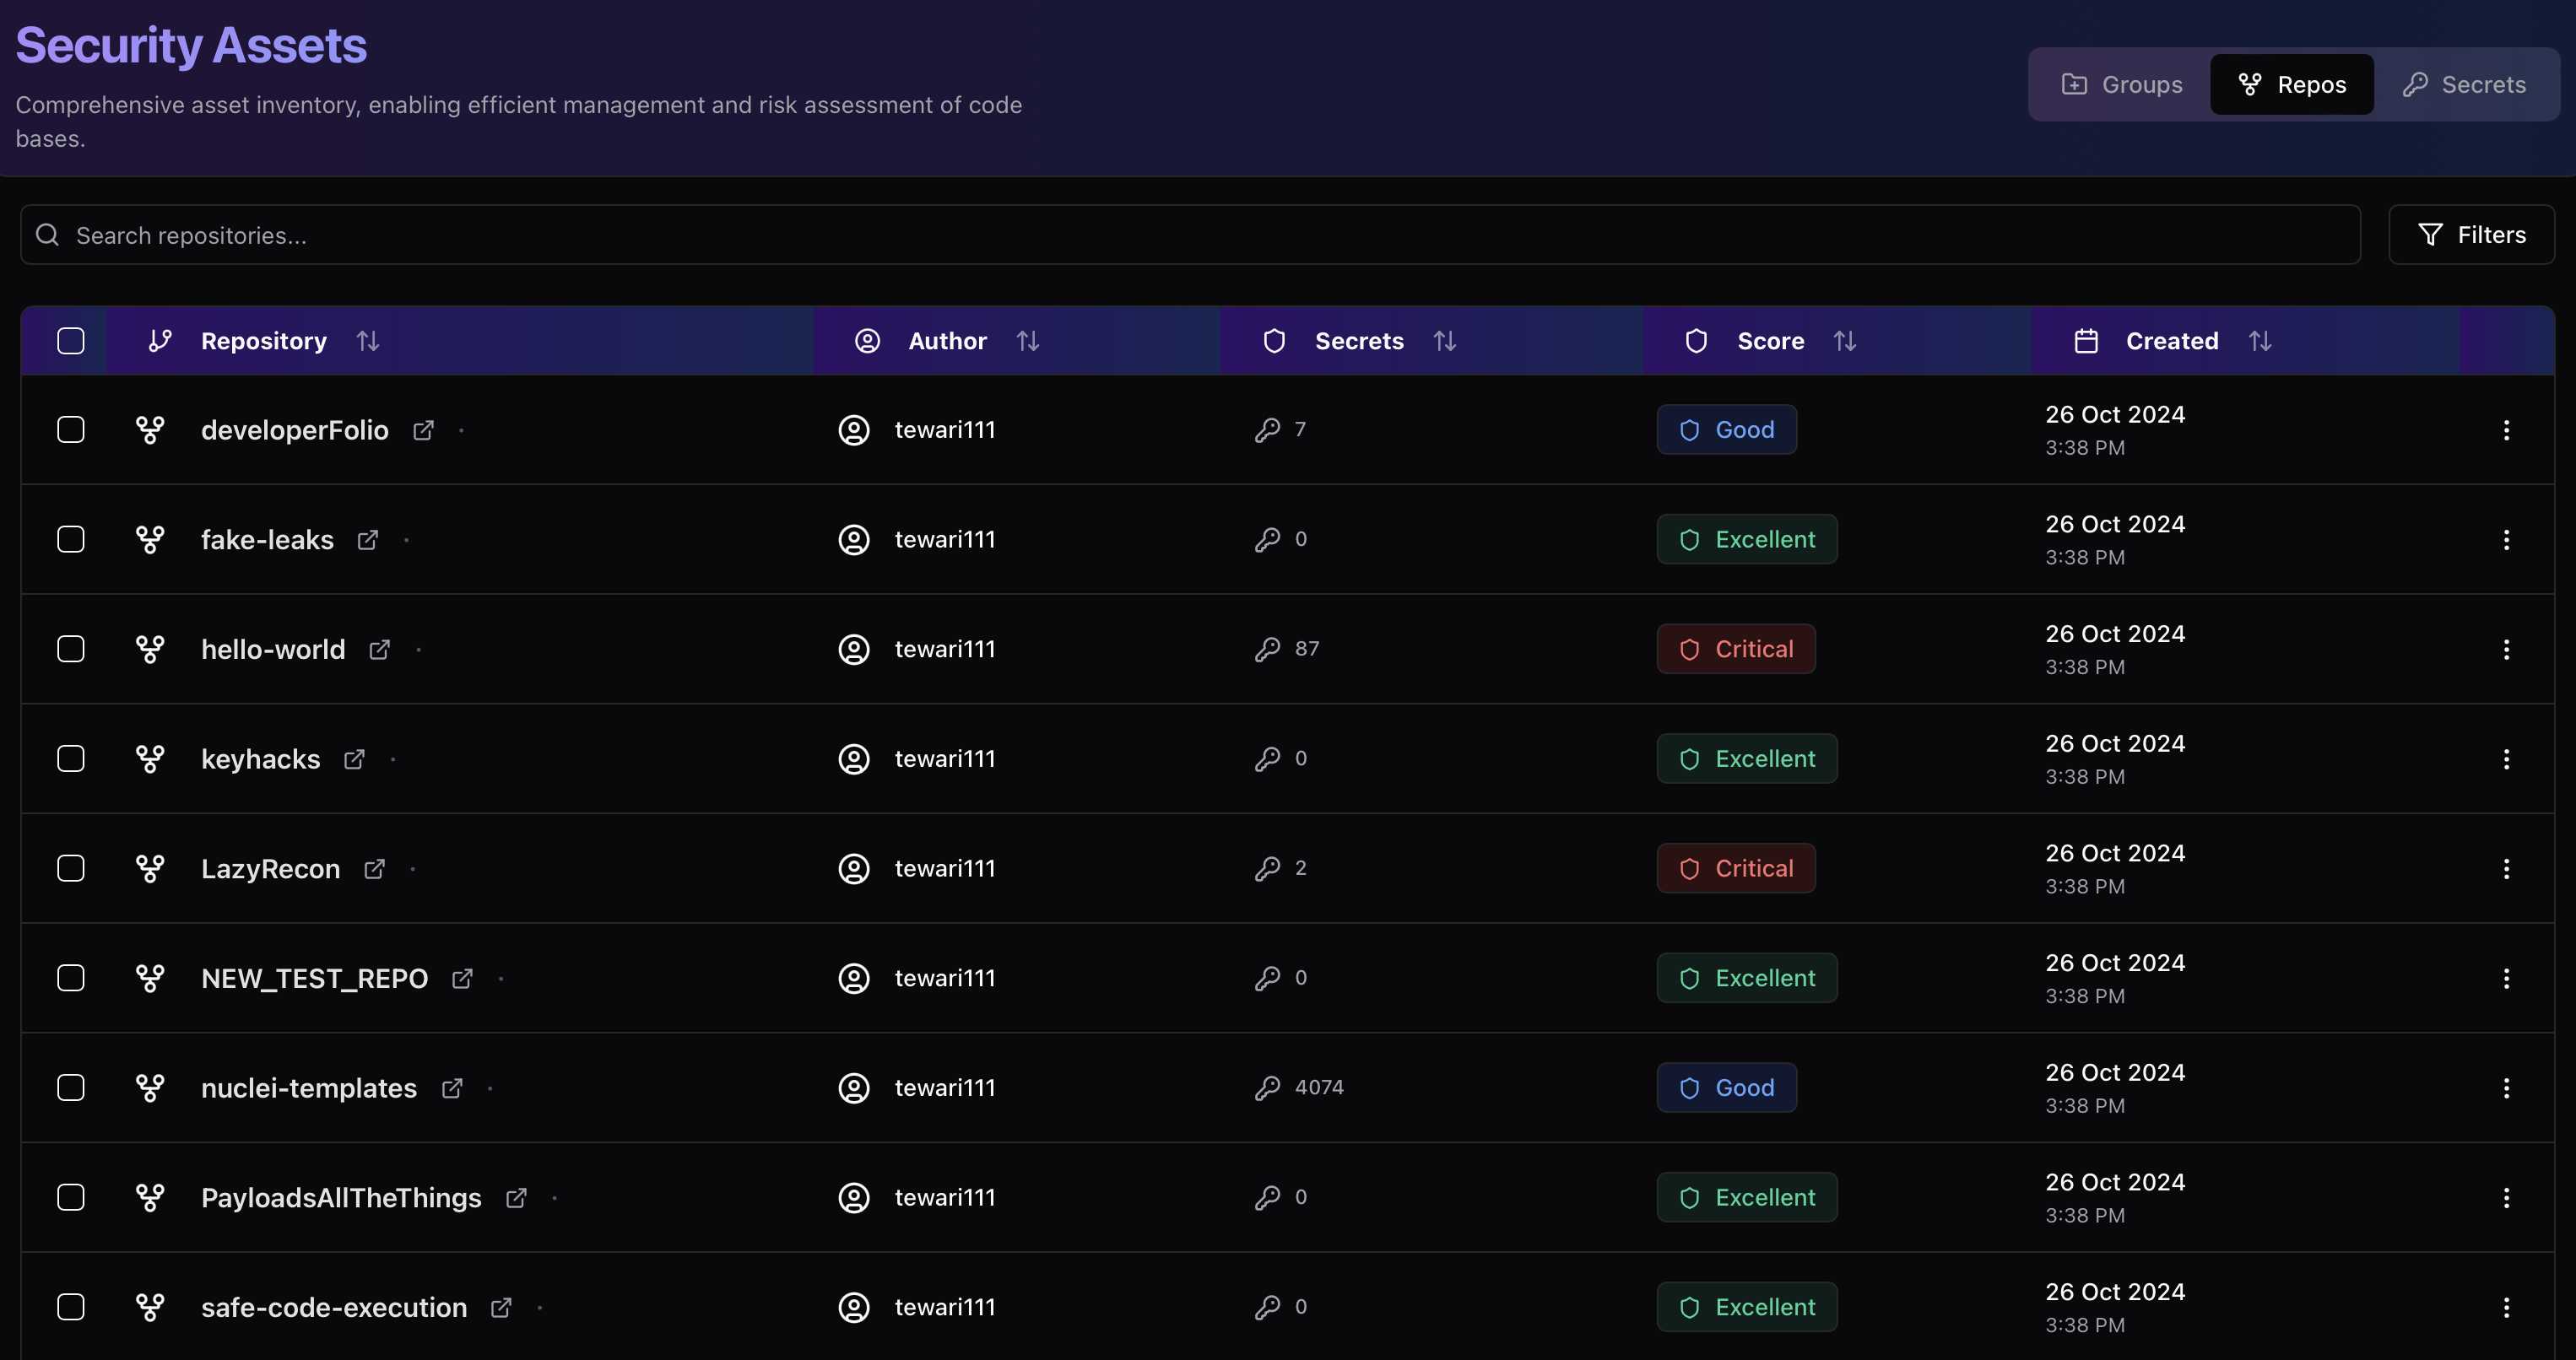Check the keyhacks repository checkbox
This screenshot has width=2576, height=1360.
[71, 759]
